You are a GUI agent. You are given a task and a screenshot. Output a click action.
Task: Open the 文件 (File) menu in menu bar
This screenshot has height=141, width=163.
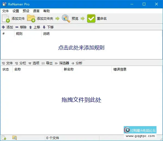[5, 11]
